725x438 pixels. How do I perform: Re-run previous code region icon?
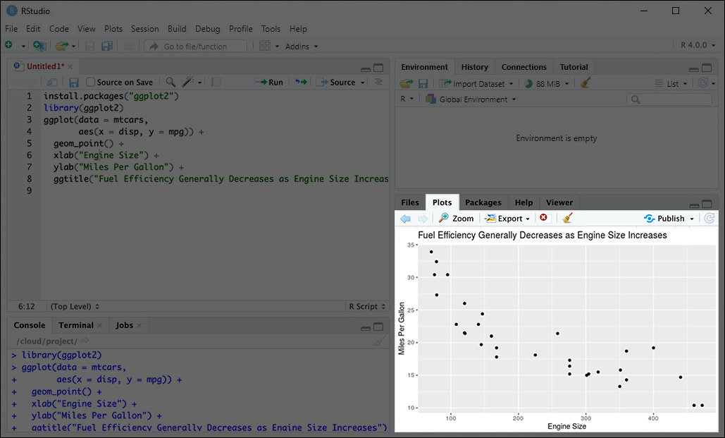(301, 82)
